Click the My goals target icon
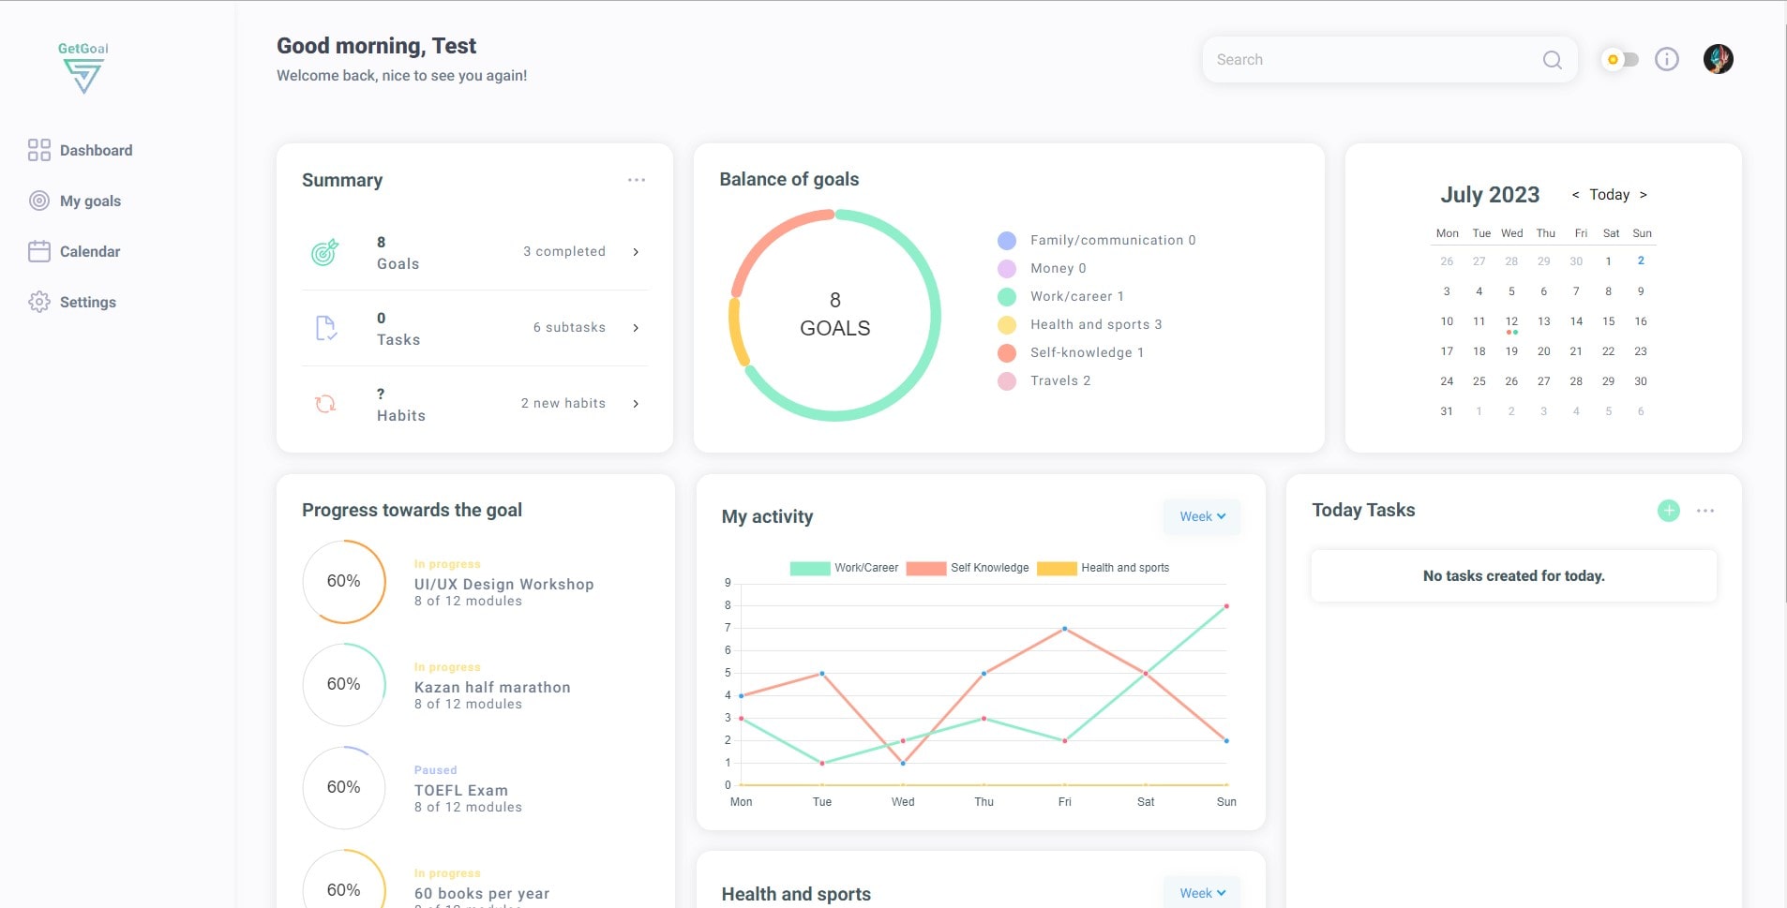 click(x=39, y=201)
